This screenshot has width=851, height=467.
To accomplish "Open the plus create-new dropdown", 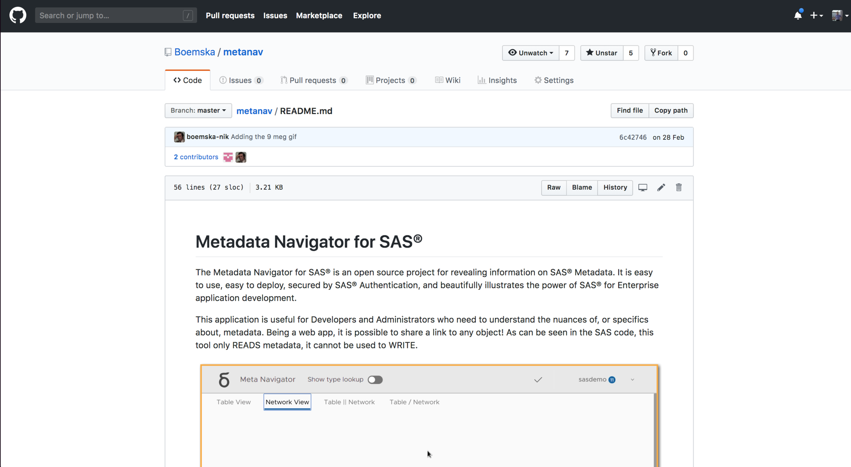I will 816,16.
